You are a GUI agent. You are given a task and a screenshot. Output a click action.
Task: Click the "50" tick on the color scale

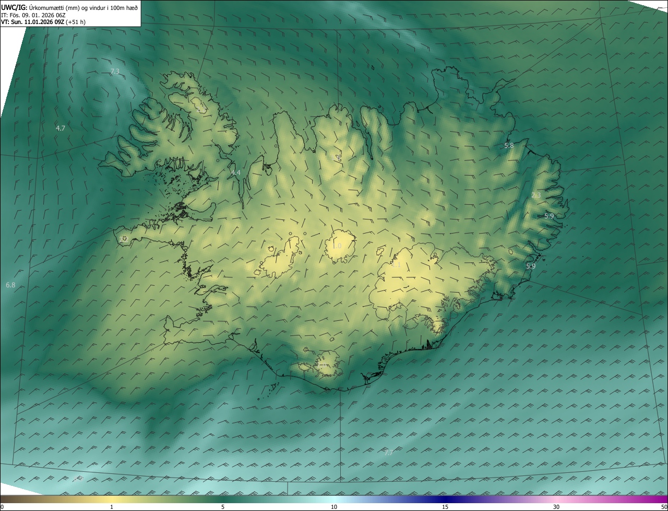[664, 507]
